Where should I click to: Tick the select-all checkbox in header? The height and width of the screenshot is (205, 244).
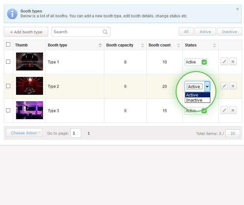(8, 45)
